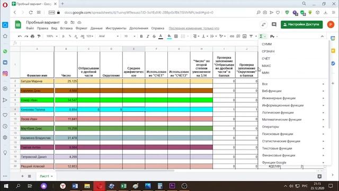Open the zoom 100% dropdown
Image resolution: width=339 pixels, height=191 pixels.
point(52,36)
